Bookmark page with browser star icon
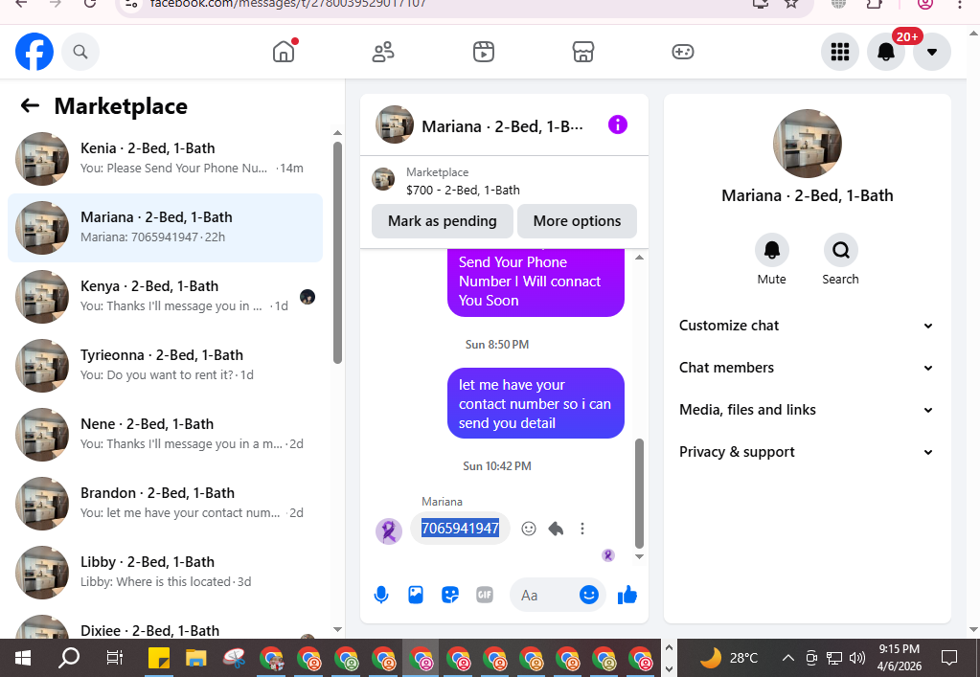Screen dimensions: 980x677 pyautogui.click(x=791, y=4)
